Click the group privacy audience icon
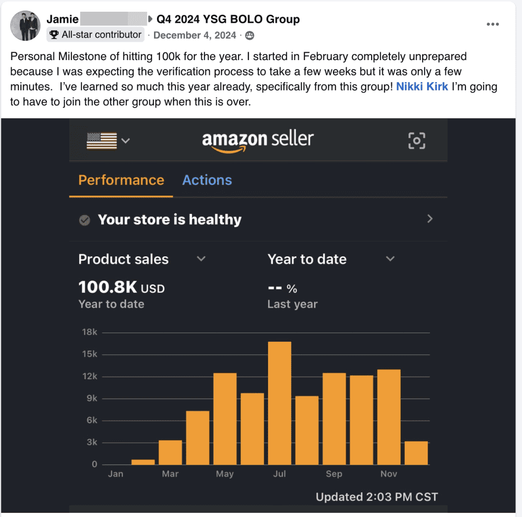Viewport: 522px width, 517px height. [x=250, y=35]
